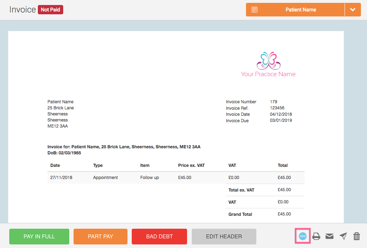Click the invoice number 179
The image size is (367, 248).
274,102
